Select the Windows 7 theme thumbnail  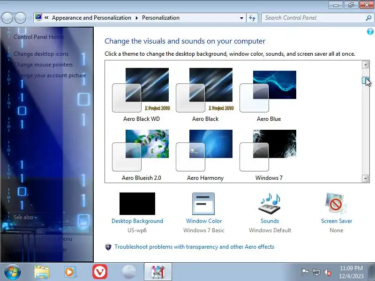click(268, 150)
